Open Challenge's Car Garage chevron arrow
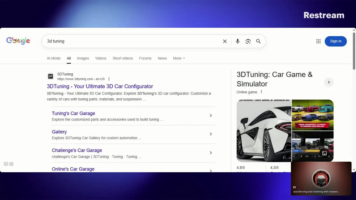 pos(211,152)
